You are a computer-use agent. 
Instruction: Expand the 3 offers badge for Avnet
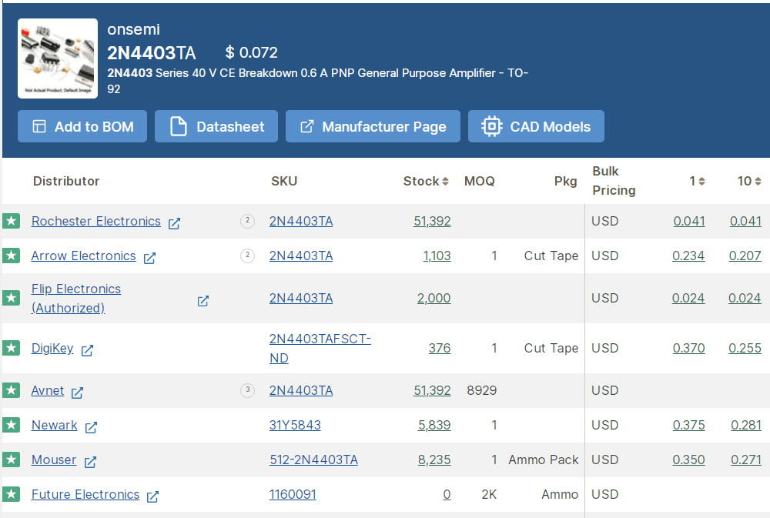(247, 390)
